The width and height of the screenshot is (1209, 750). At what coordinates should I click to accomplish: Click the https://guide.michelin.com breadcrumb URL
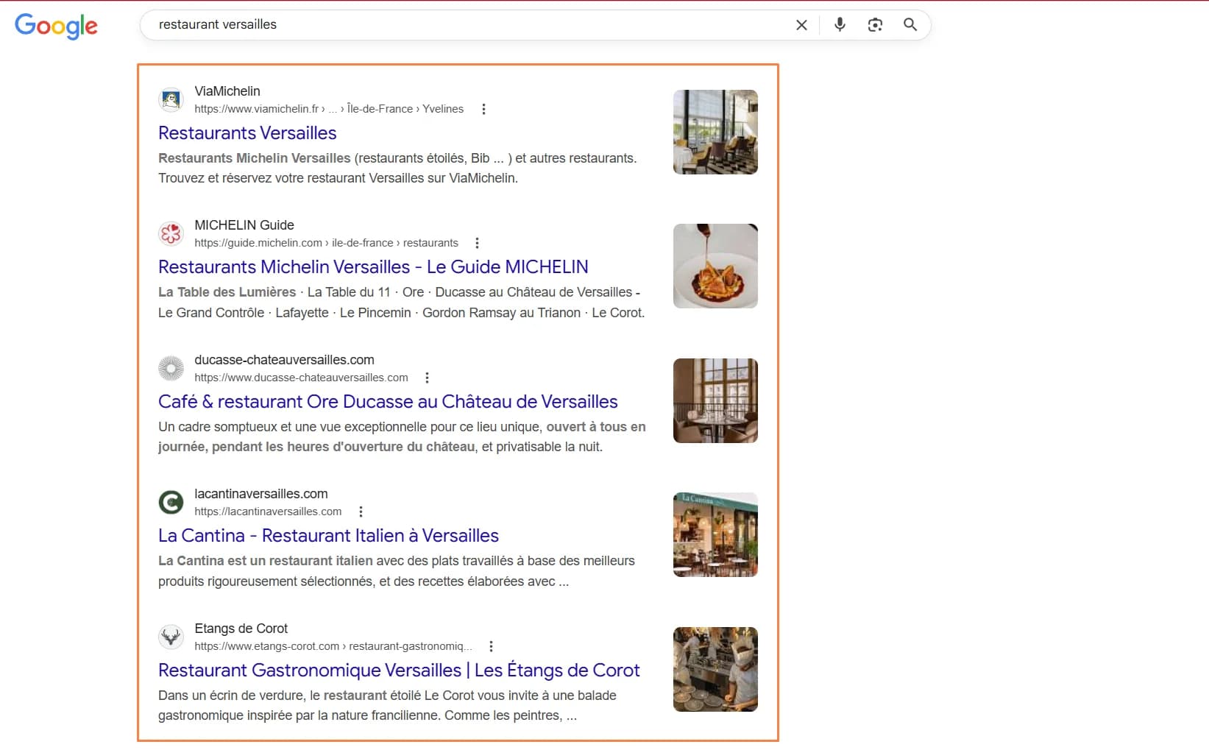point(326,243)
